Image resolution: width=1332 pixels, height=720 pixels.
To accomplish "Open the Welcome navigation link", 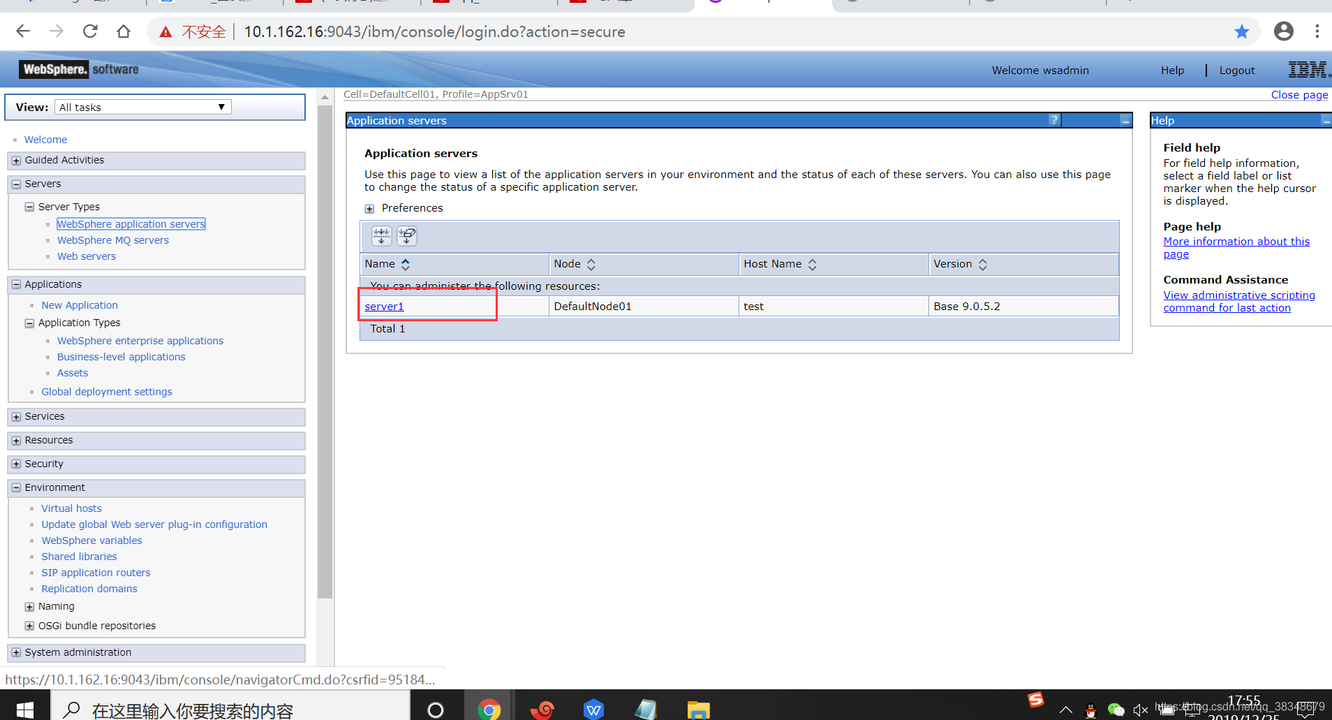I will click(45, 140).
